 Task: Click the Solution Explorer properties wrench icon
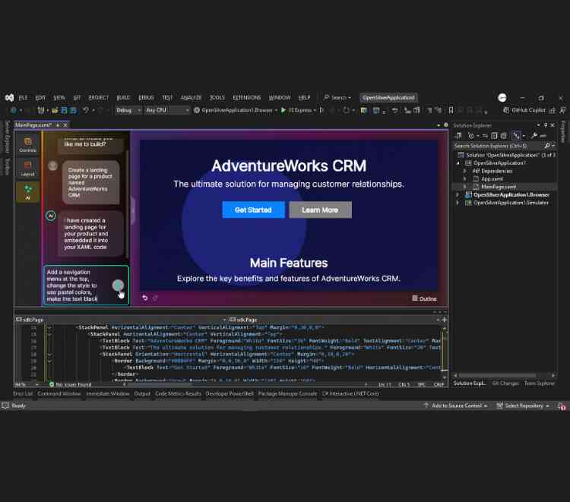pos(534,136)
